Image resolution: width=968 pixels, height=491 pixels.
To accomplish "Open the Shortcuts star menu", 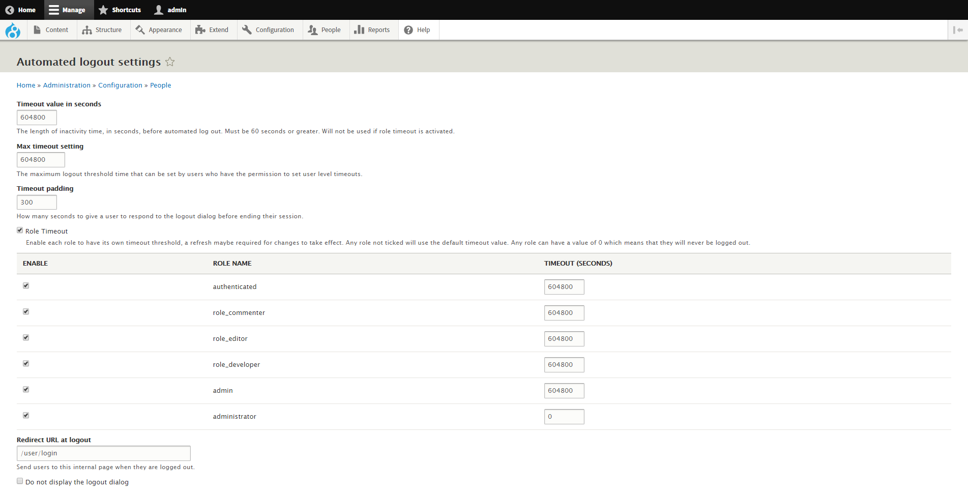I will pyautogui.click(x=120, y=10).
